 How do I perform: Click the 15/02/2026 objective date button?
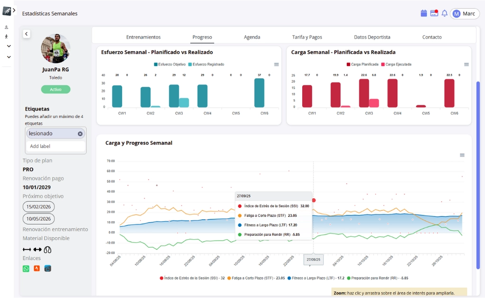tap(38, 207)
